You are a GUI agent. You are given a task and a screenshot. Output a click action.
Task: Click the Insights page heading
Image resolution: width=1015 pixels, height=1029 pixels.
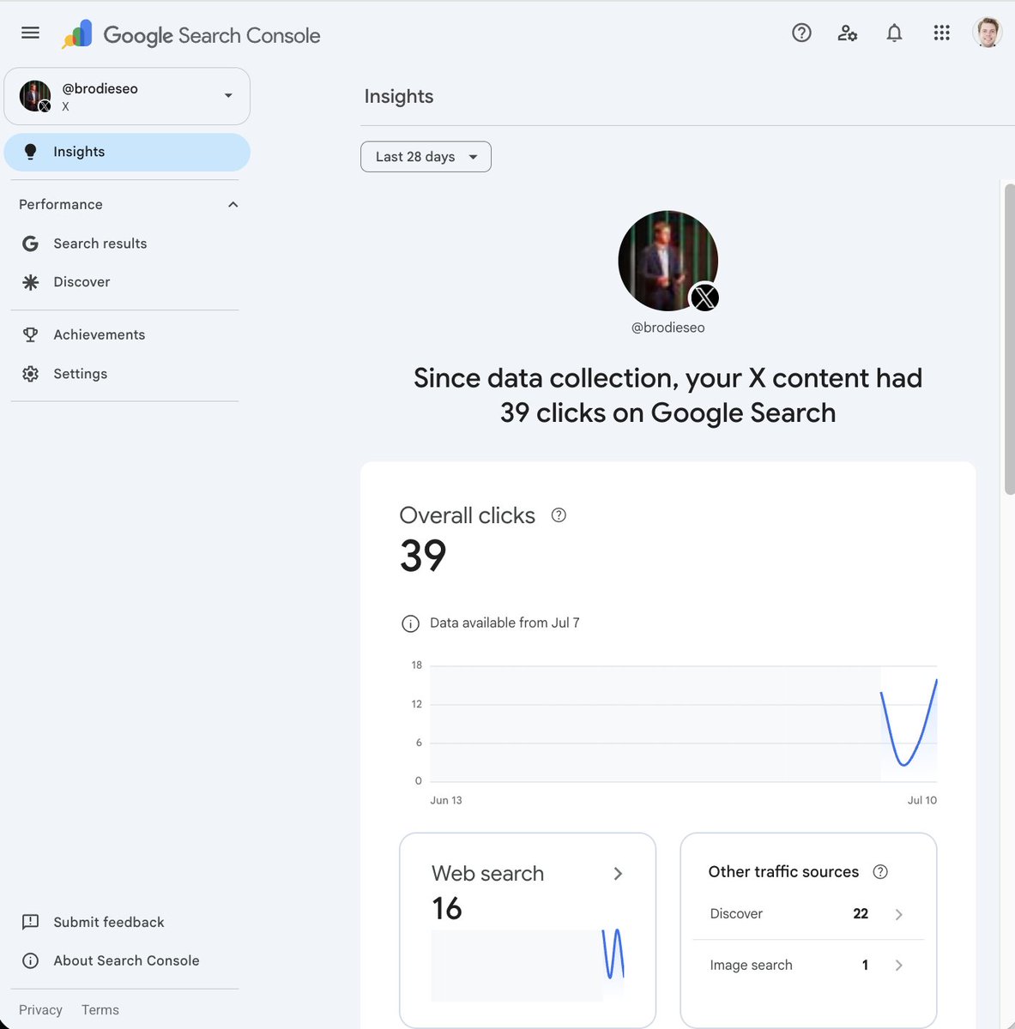pyautogui.click(x=399, y=96)
